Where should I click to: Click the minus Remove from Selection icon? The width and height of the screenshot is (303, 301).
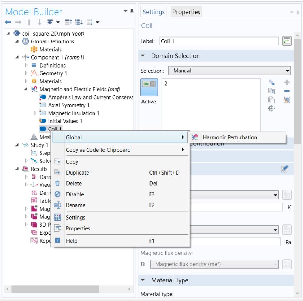tap(287, 91)
